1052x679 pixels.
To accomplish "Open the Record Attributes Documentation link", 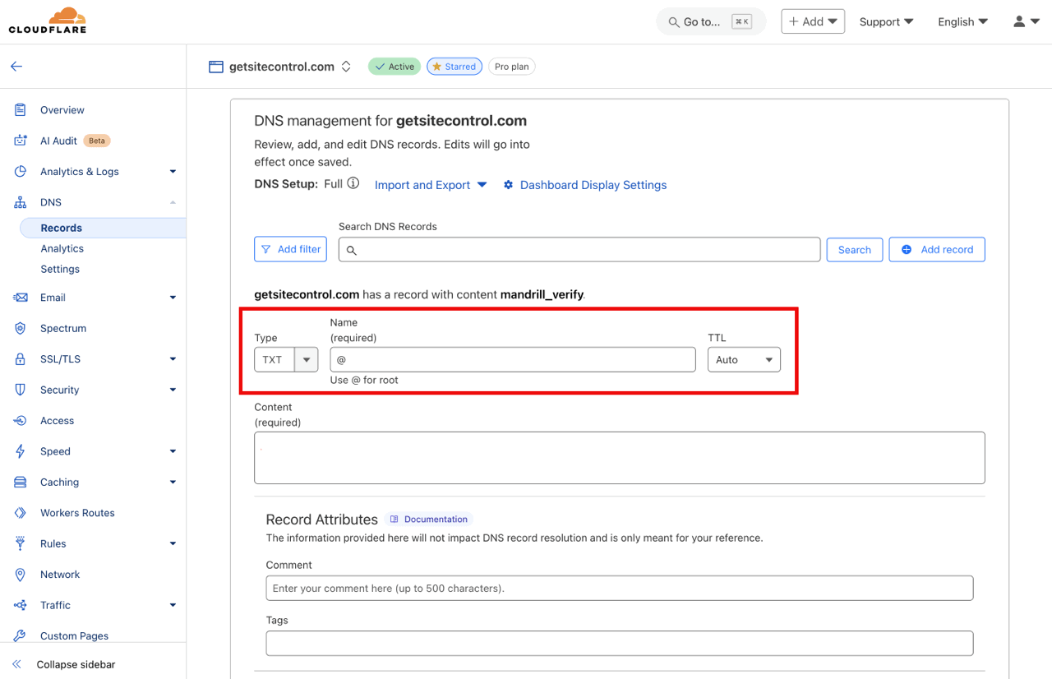I will (x=428, y=519).
